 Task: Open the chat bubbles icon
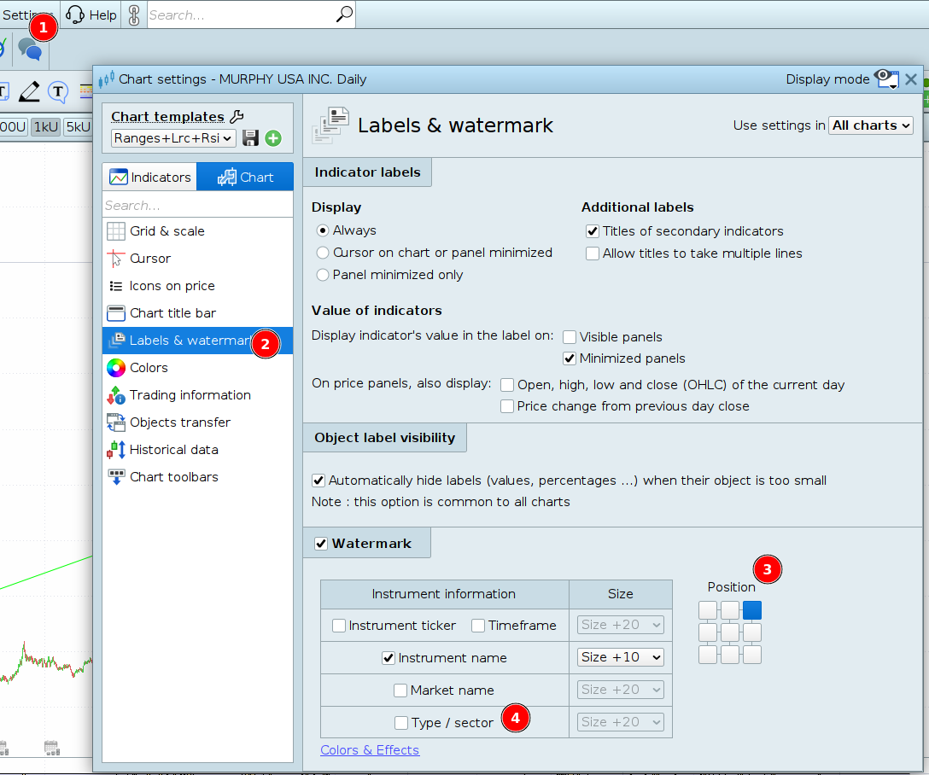[x=30, y=50]
